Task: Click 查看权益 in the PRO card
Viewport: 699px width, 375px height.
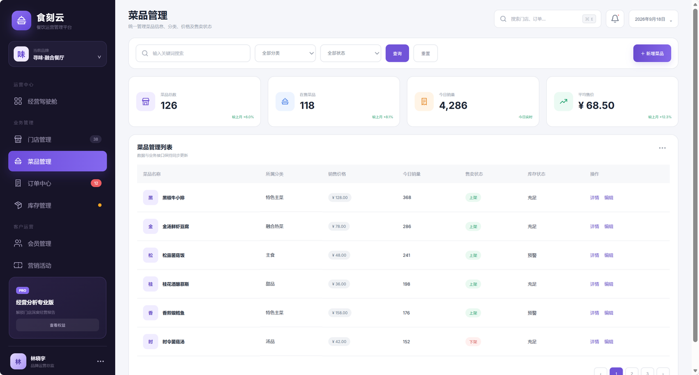Action: pos(57,325)
